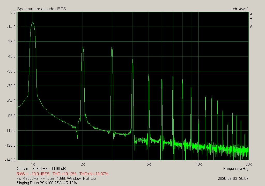Screen dimensions: 265x186
Task: Click the 10k frequency axis label
Action: [x=198, y=164]
